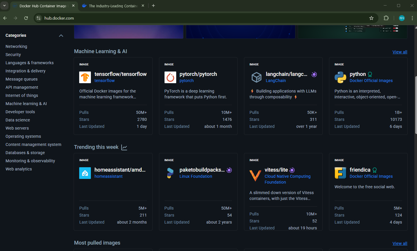Open the tensorflow publisher link

point(104,81)
